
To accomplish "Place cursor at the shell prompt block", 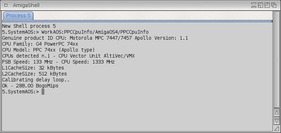I will pyautogui.click(x=43, y=92).
